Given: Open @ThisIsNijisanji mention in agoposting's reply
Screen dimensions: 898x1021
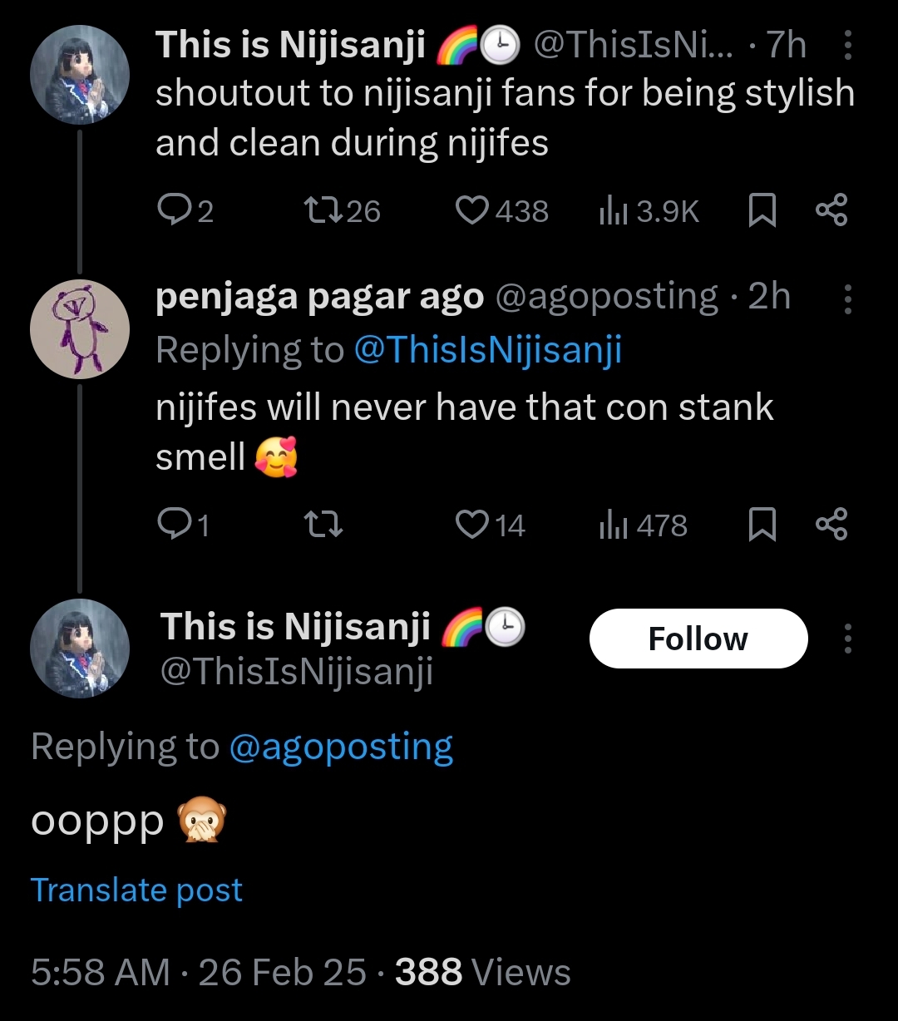Looking at the screenshot, I should [x=487, y=350].
